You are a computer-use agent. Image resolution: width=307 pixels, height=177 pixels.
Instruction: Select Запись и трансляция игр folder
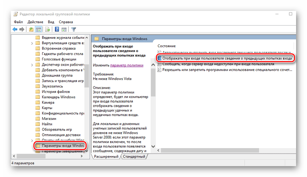60,81
